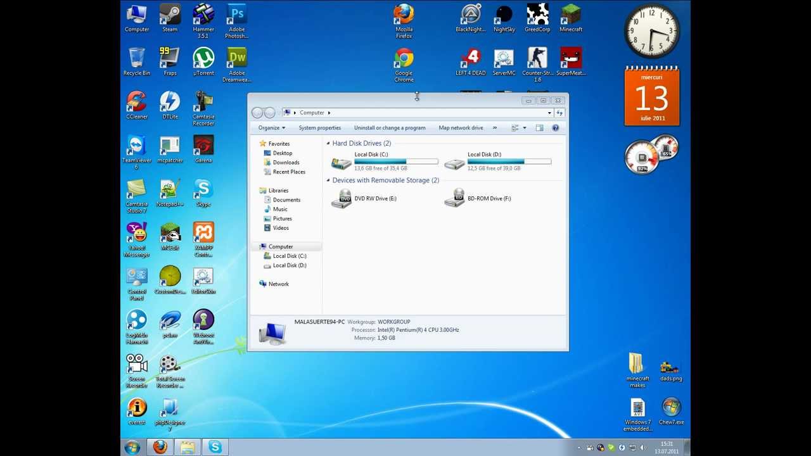Image resolution: width=811 pixels, height=456 pixels.
Task: Open the LEFT 4 DEAD desktop shortcut
Action: [471, 61]
